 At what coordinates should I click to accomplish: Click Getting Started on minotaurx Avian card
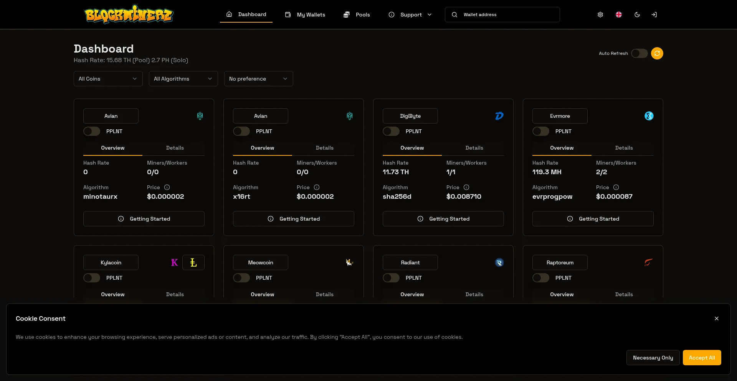144,219
